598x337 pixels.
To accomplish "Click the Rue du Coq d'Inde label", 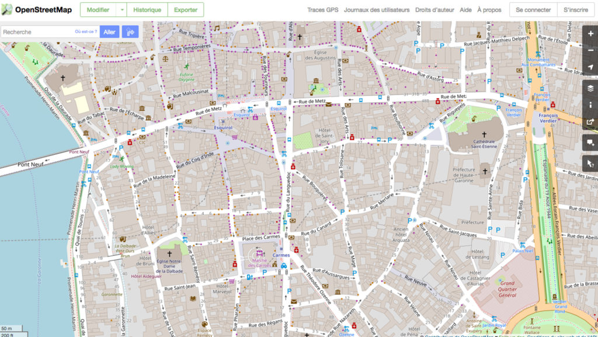I will 195,161.
